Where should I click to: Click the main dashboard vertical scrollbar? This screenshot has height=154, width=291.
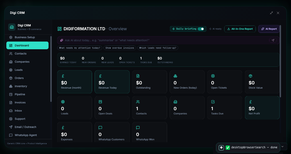(280, 61)
